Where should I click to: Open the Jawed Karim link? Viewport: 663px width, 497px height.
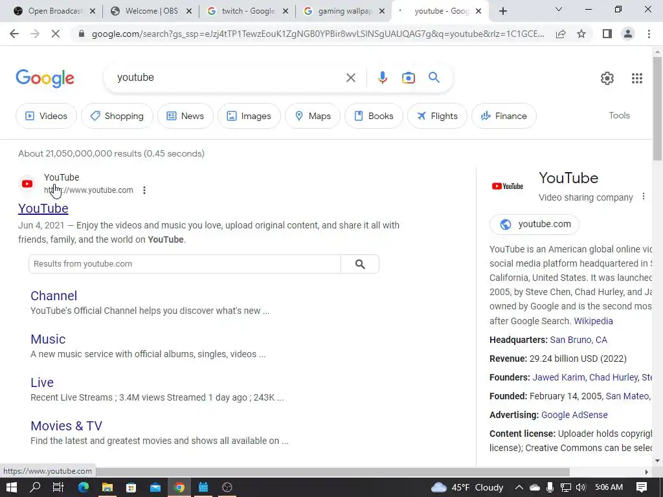point(559,377)
